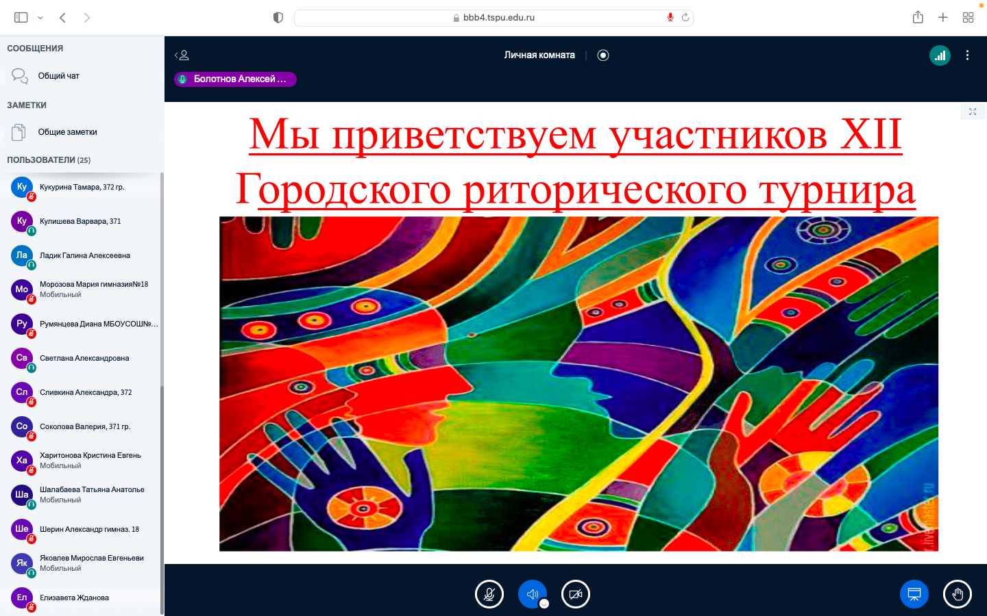
Task: Reload the page
Action: click(685, 18)
